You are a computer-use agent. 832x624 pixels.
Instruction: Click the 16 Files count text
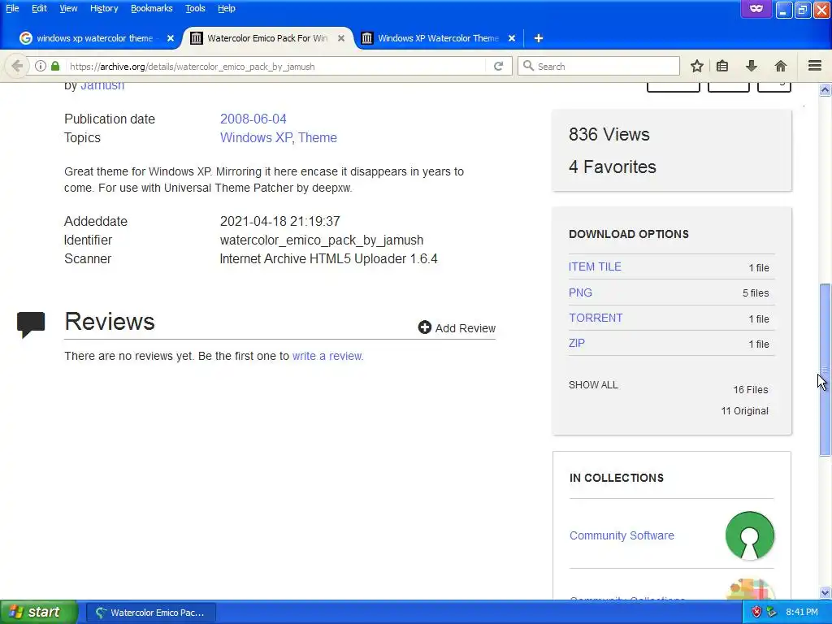(x=750, y=390)
